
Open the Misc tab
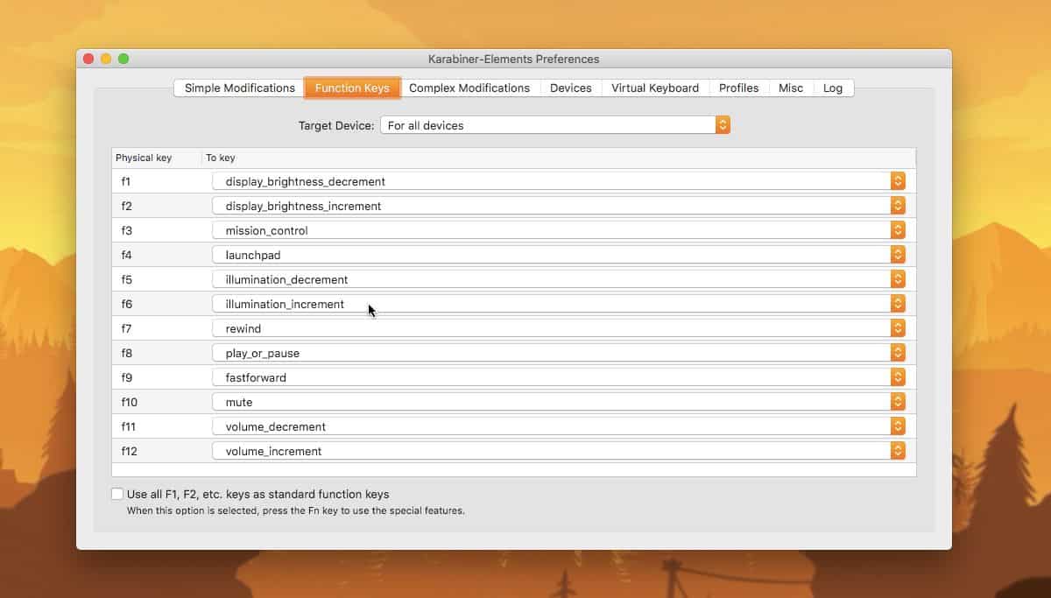(790, 88)
